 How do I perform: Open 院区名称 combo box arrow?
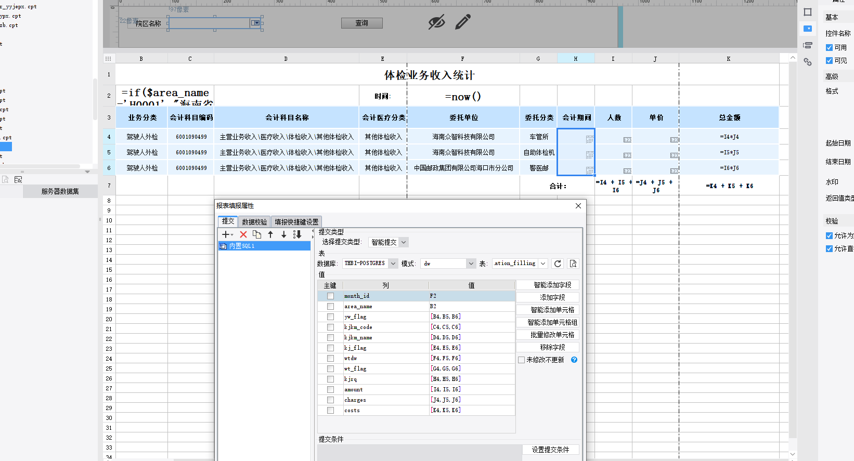[x=255, y=23]
